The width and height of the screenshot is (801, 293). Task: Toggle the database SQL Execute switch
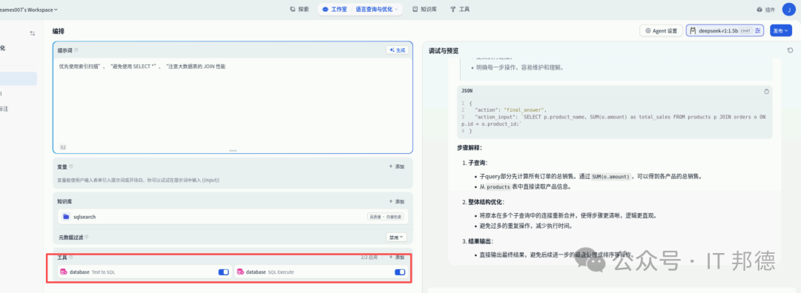coord(400,272)
